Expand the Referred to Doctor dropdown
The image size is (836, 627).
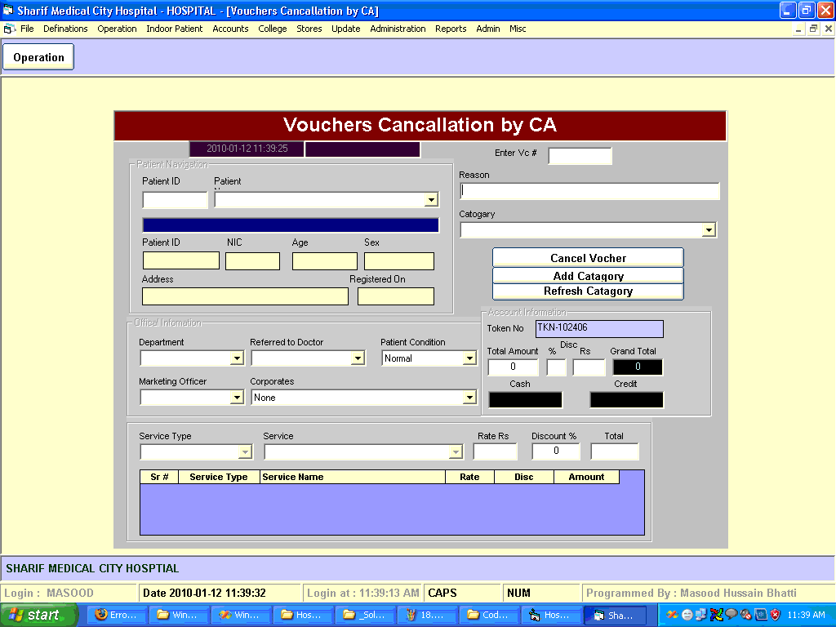(358, 358)
